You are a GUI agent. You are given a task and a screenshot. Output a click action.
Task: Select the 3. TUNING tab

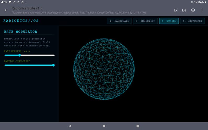[x=169, y=21]
